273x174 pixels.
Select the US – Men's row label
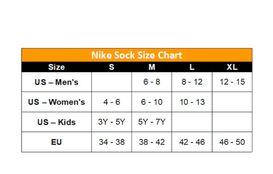pyautogui.click(x=57, y=82)
